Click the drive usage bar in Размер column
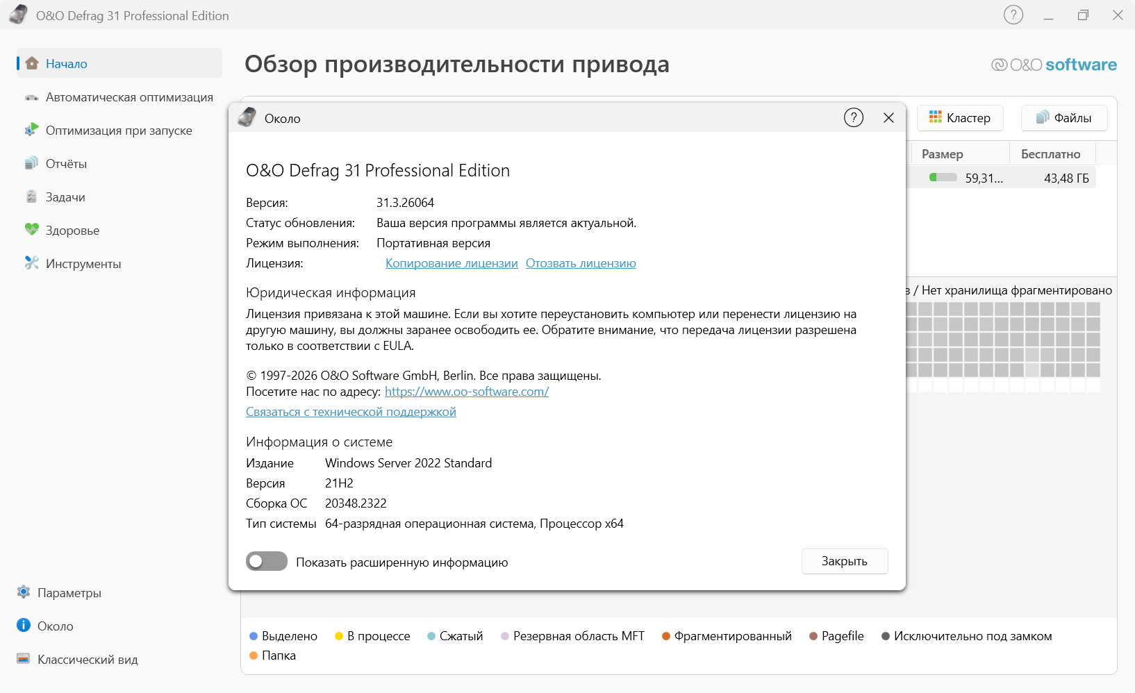 (x=943, y=177)
